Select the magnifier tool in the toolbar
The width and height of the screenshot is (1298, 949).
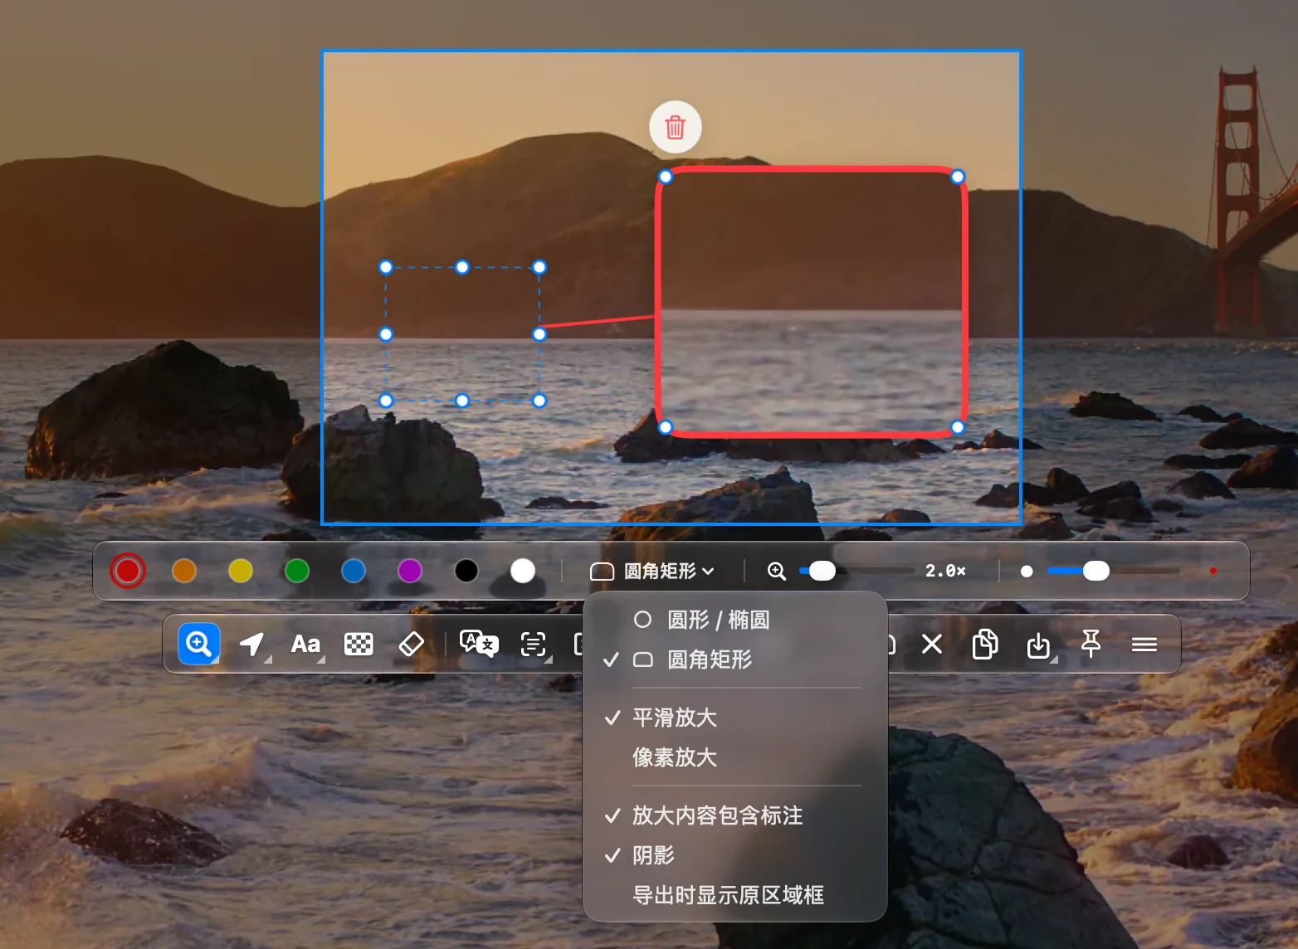199,644
